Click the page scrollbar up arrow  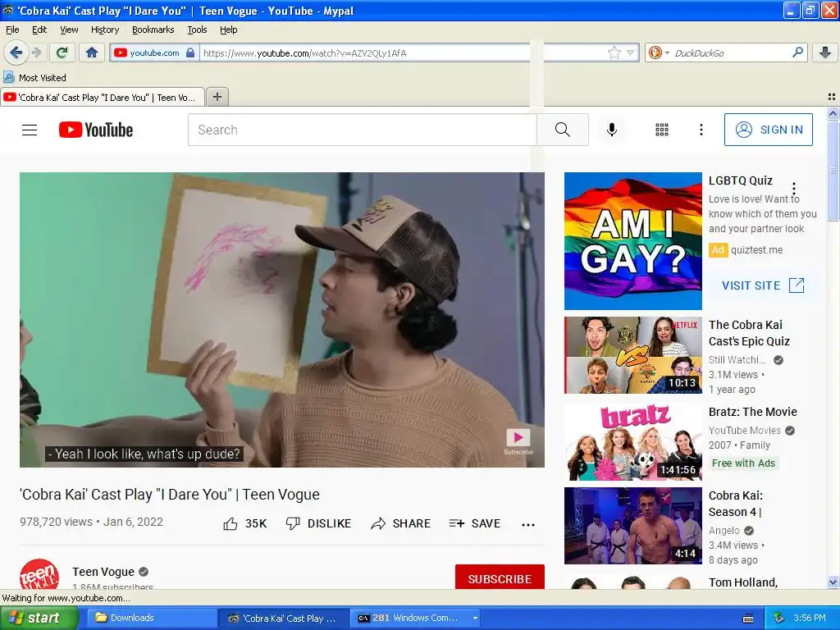click(833, 113)
